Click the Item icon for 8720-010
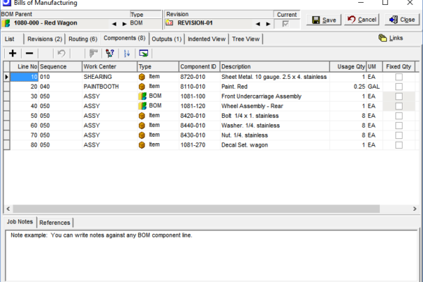The width and height of the screenshot is (423, 282). (142, 77)
